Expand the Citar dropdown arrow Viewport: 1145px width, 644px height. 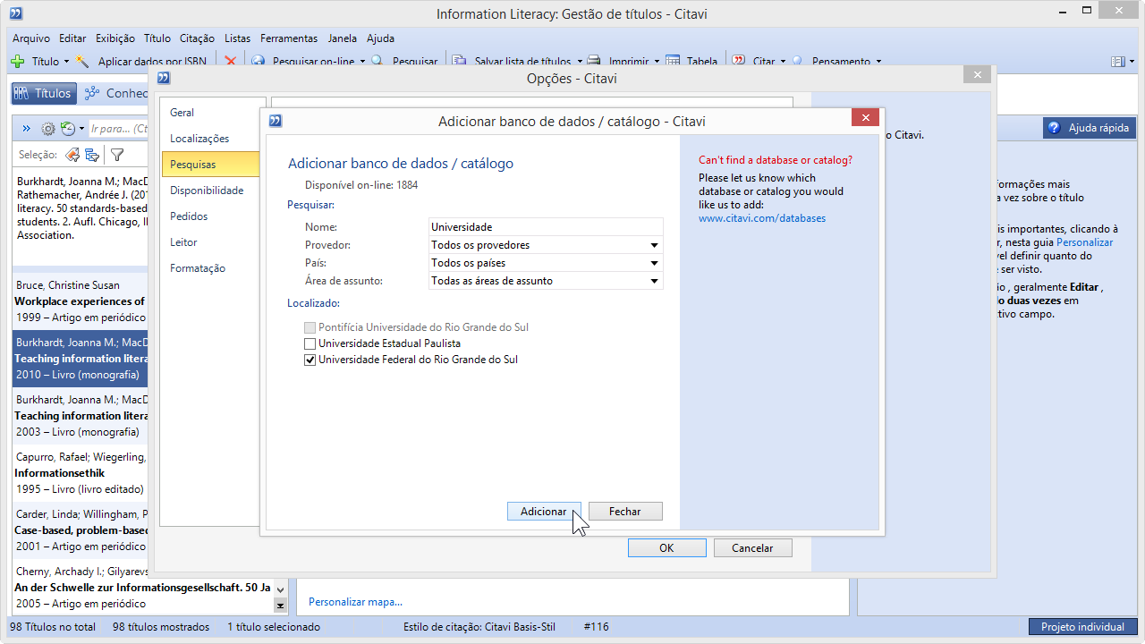(783, 62)
